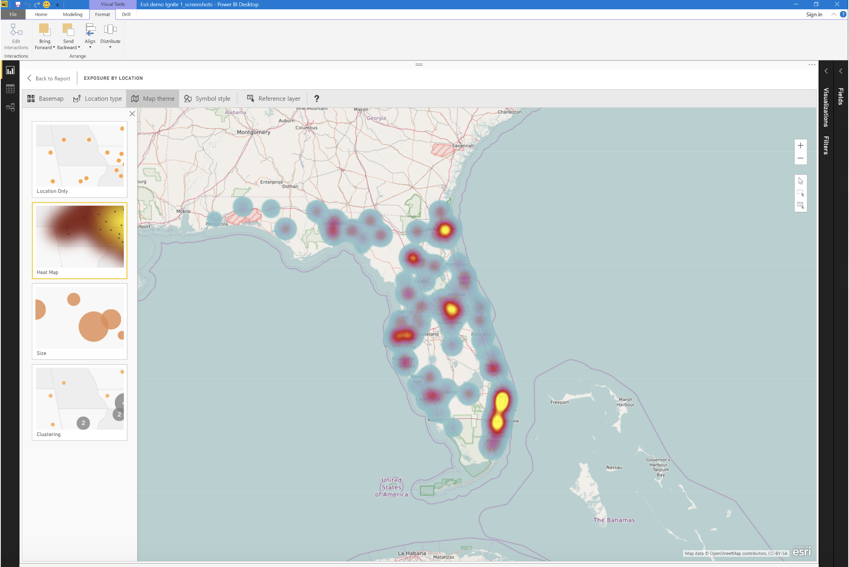Switch to Relationships view in the left sidebar
This screenshot has height=567, width=849.
(10, 107)
